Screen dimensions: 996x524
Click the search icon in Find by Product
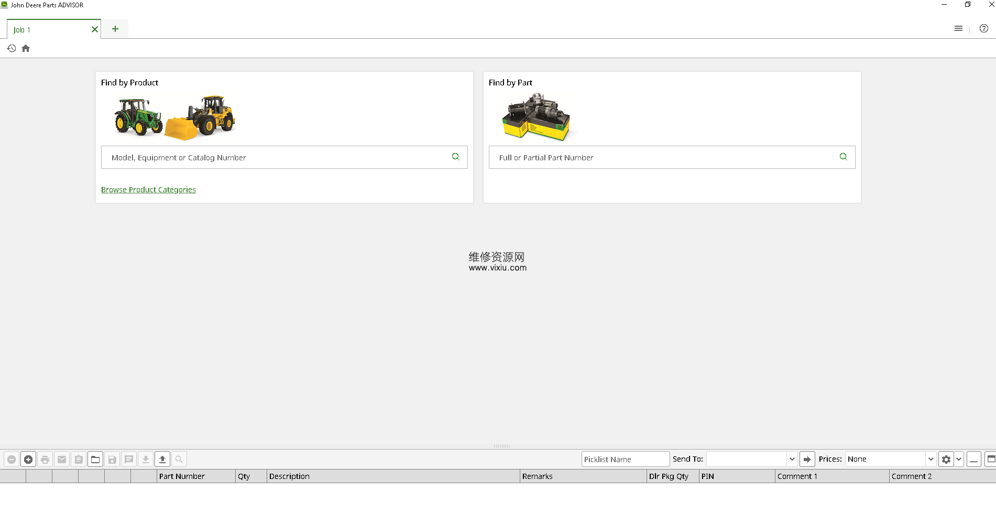coord(456,157)
